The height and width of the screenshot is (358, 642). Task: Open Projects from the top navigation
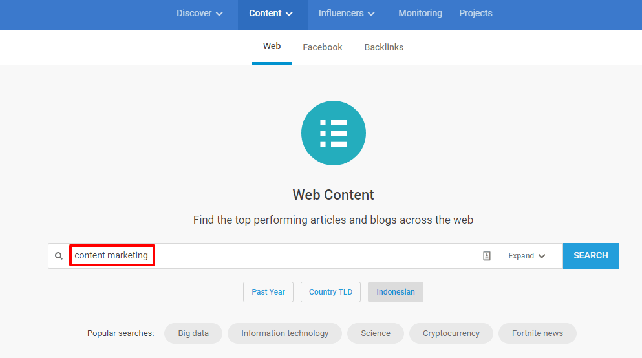click(475, 14)
